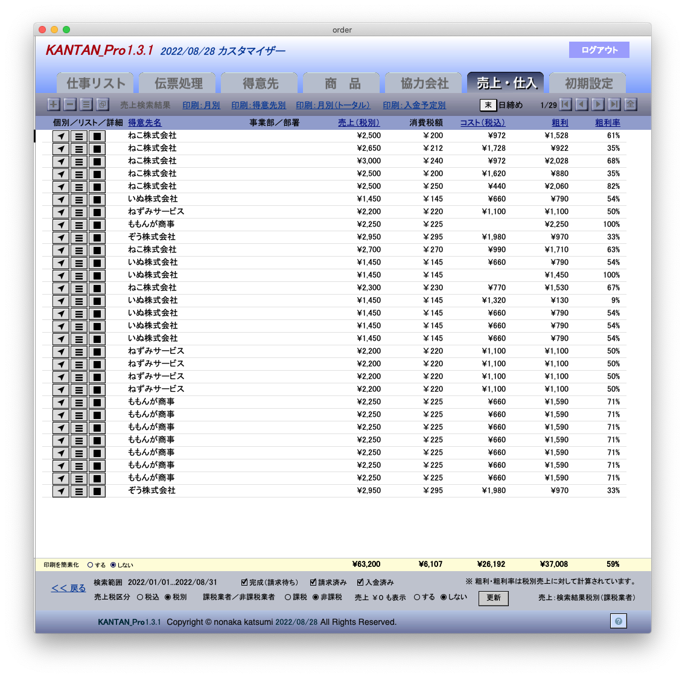Viewport: 685px width, 678px height.
Task: Jump to the last record
Action: coord(614,104)
